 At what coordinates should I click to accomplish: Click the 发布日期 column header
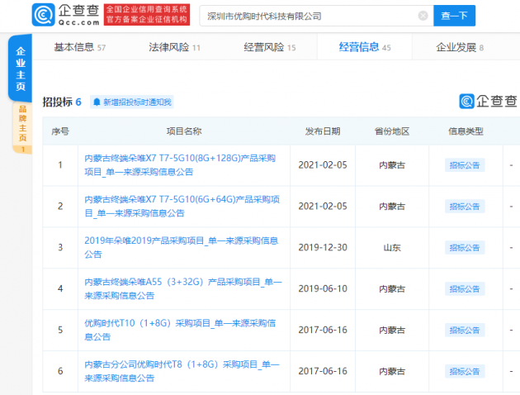[x=323, y=131]
